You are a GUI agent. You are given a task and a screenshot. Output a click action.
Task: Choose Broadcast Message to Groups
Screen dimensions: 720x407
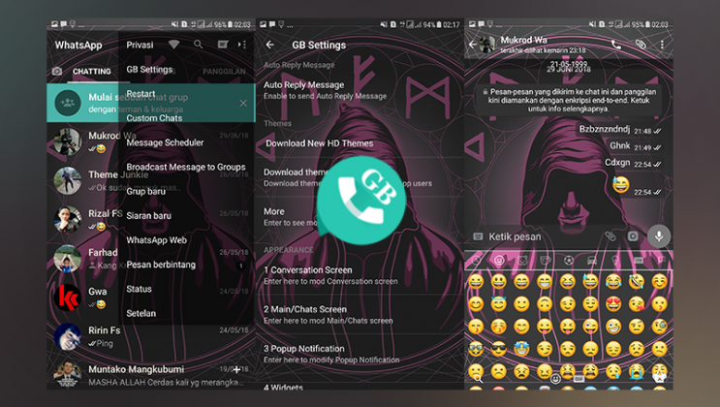(185, 167)
